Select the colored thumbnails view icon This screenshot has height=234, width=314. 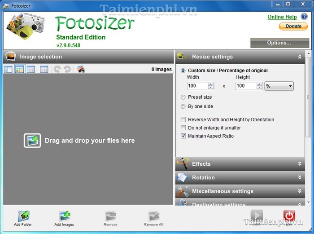tap(20, 69)
